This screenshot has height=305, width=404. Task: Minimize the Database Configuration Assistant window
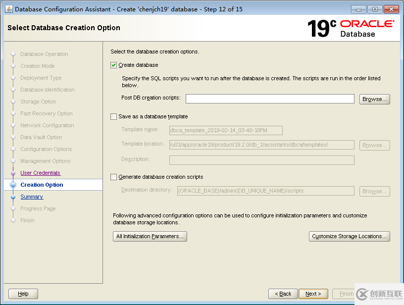pyautogui.click(x=358, y=9)
